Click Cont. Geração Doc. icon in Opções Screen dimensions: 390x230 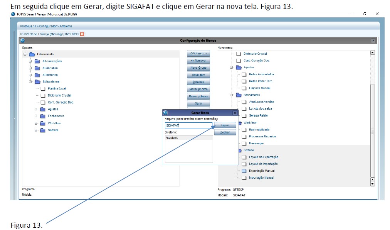[43, 102]
